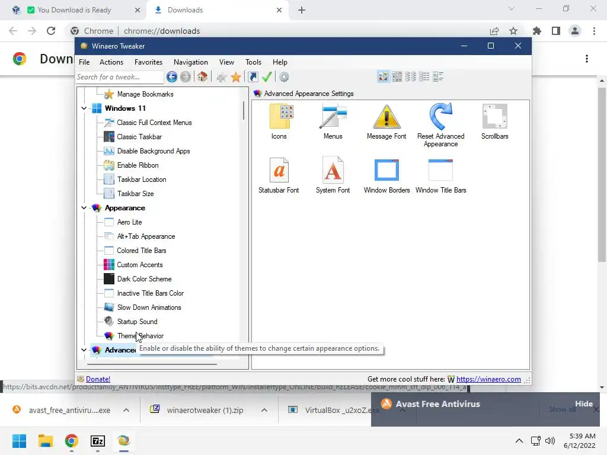
Task: Open the Downloads page three-dot menu
Action: coord(587,59)
